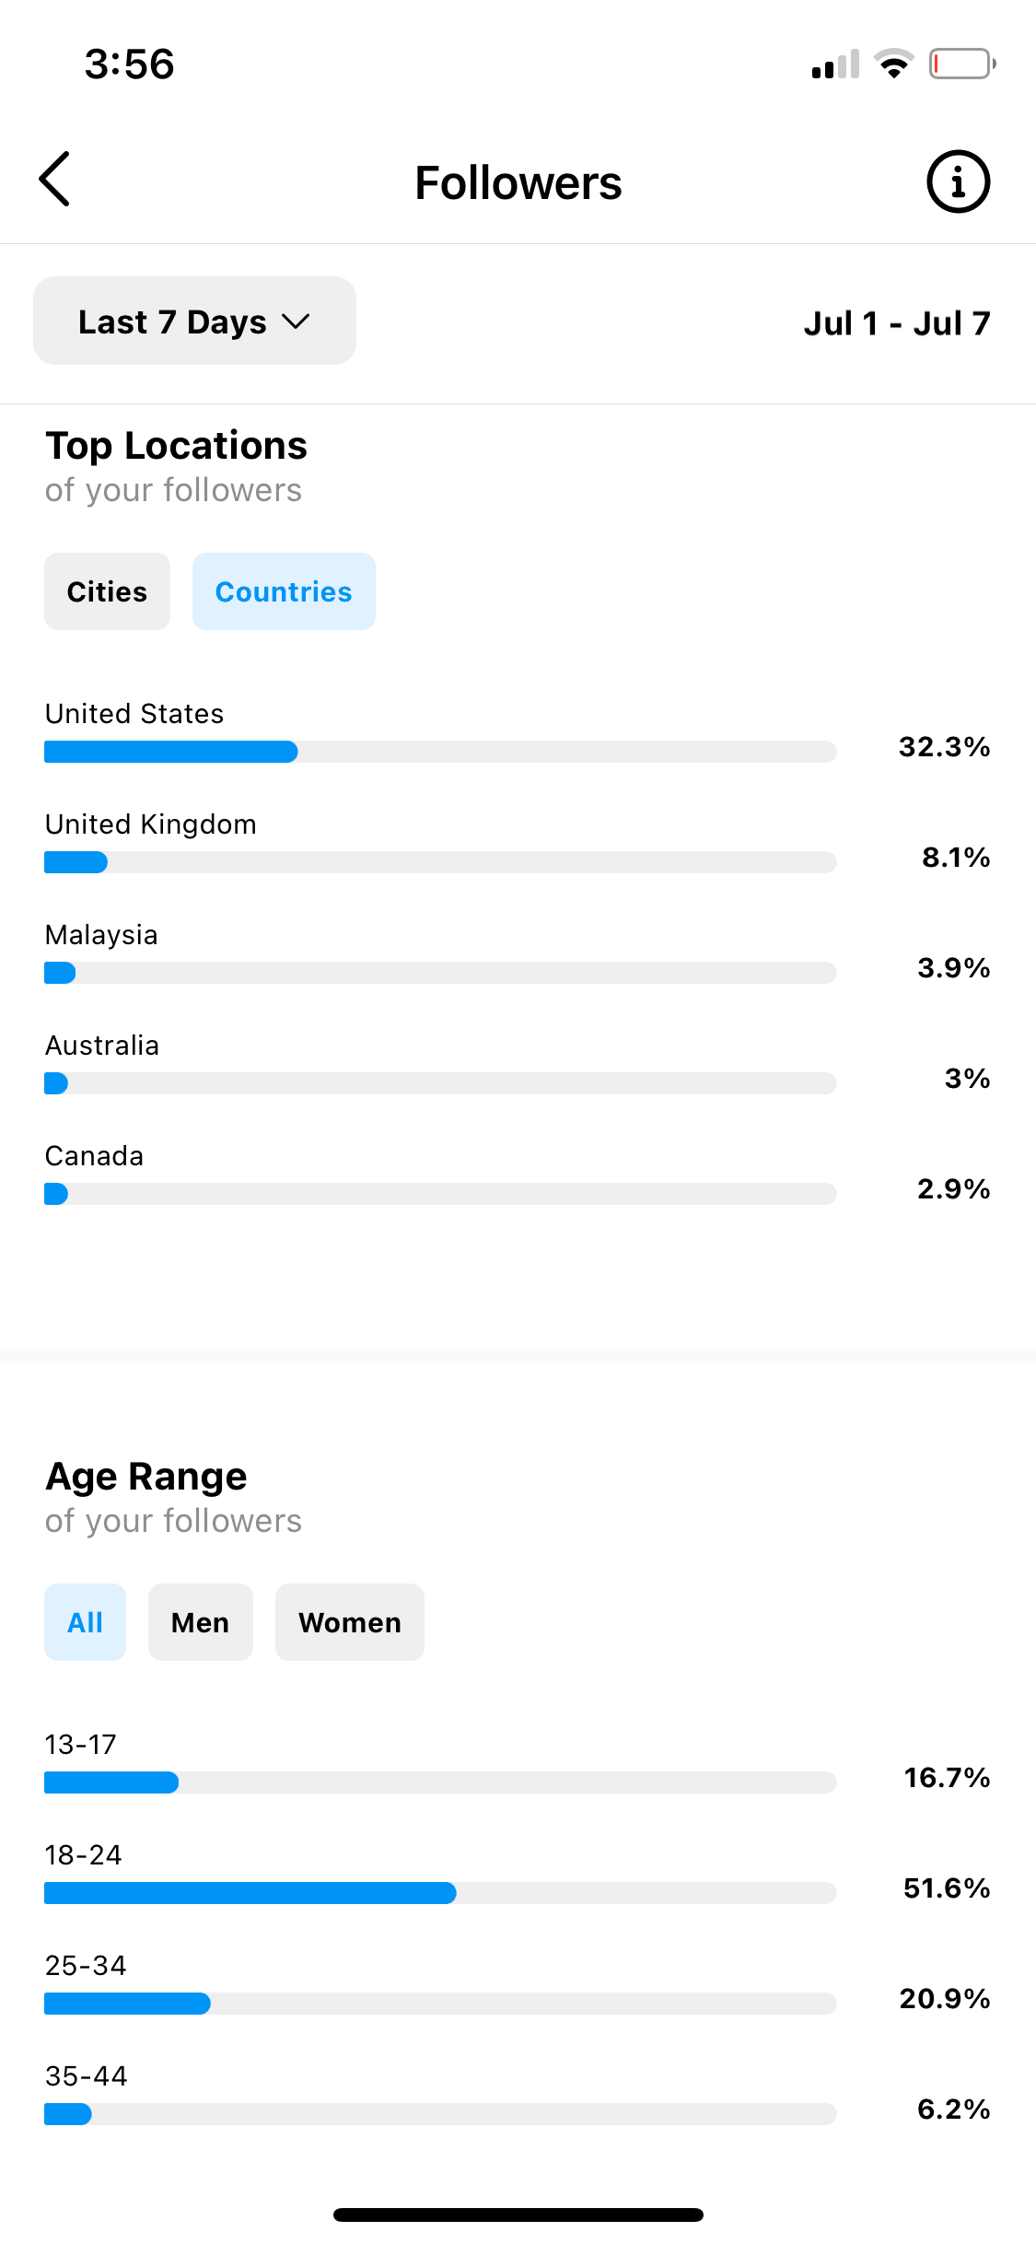1036x2244 pixels.
Task: Open the Last 7 Days dropdown
Action: (x=194, y=321)
